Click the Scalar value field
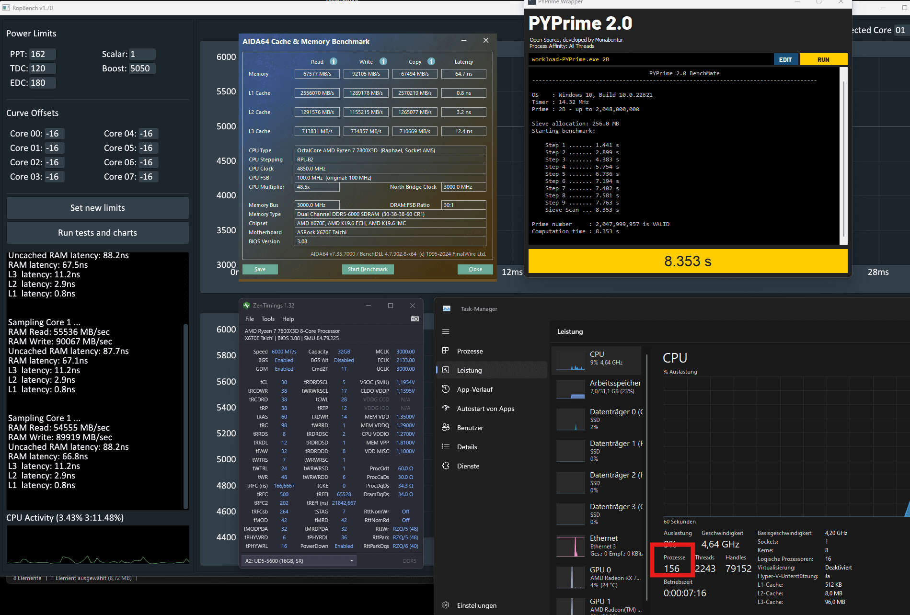 pyautogui.click(x=142, y=54)
